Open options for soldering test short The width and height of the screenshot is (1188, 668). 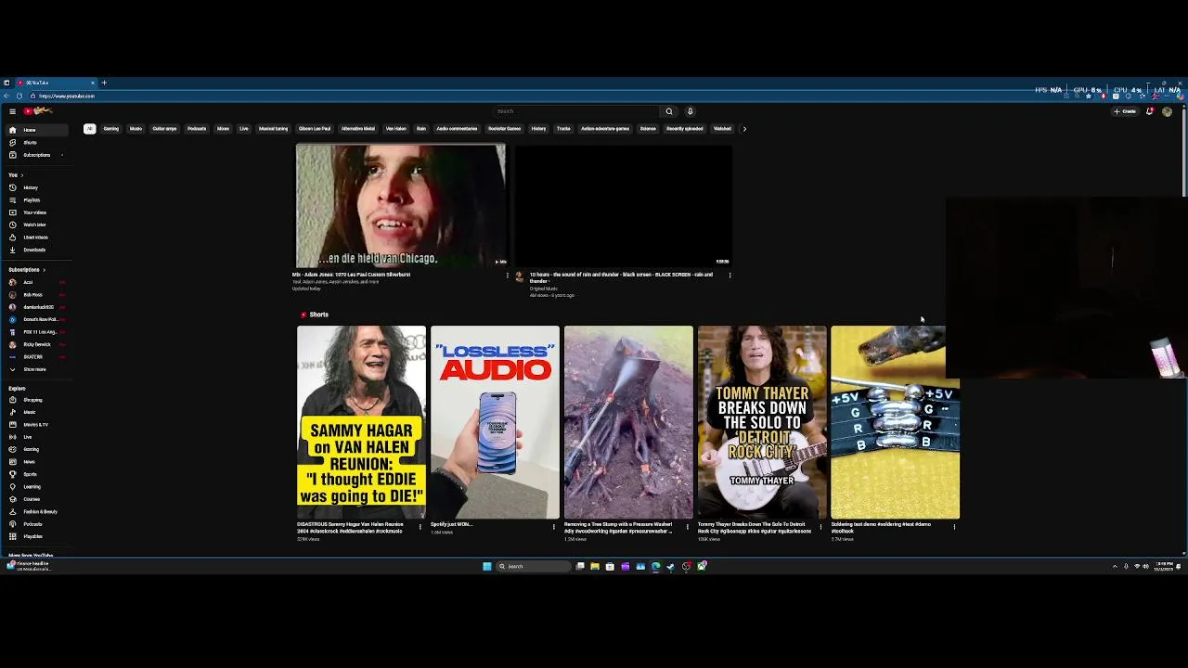[x=954, y=527]
